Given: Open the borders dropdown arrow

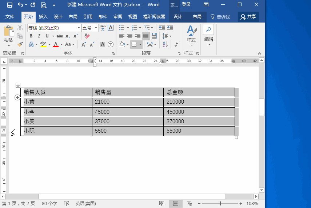Looking at the screenshot, I should point(140,44).
